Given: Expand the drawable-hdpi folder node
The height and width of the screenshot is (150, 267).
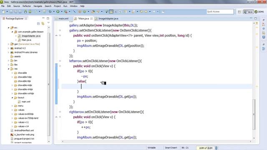Looking at the screenshot, I should point(12,77).
